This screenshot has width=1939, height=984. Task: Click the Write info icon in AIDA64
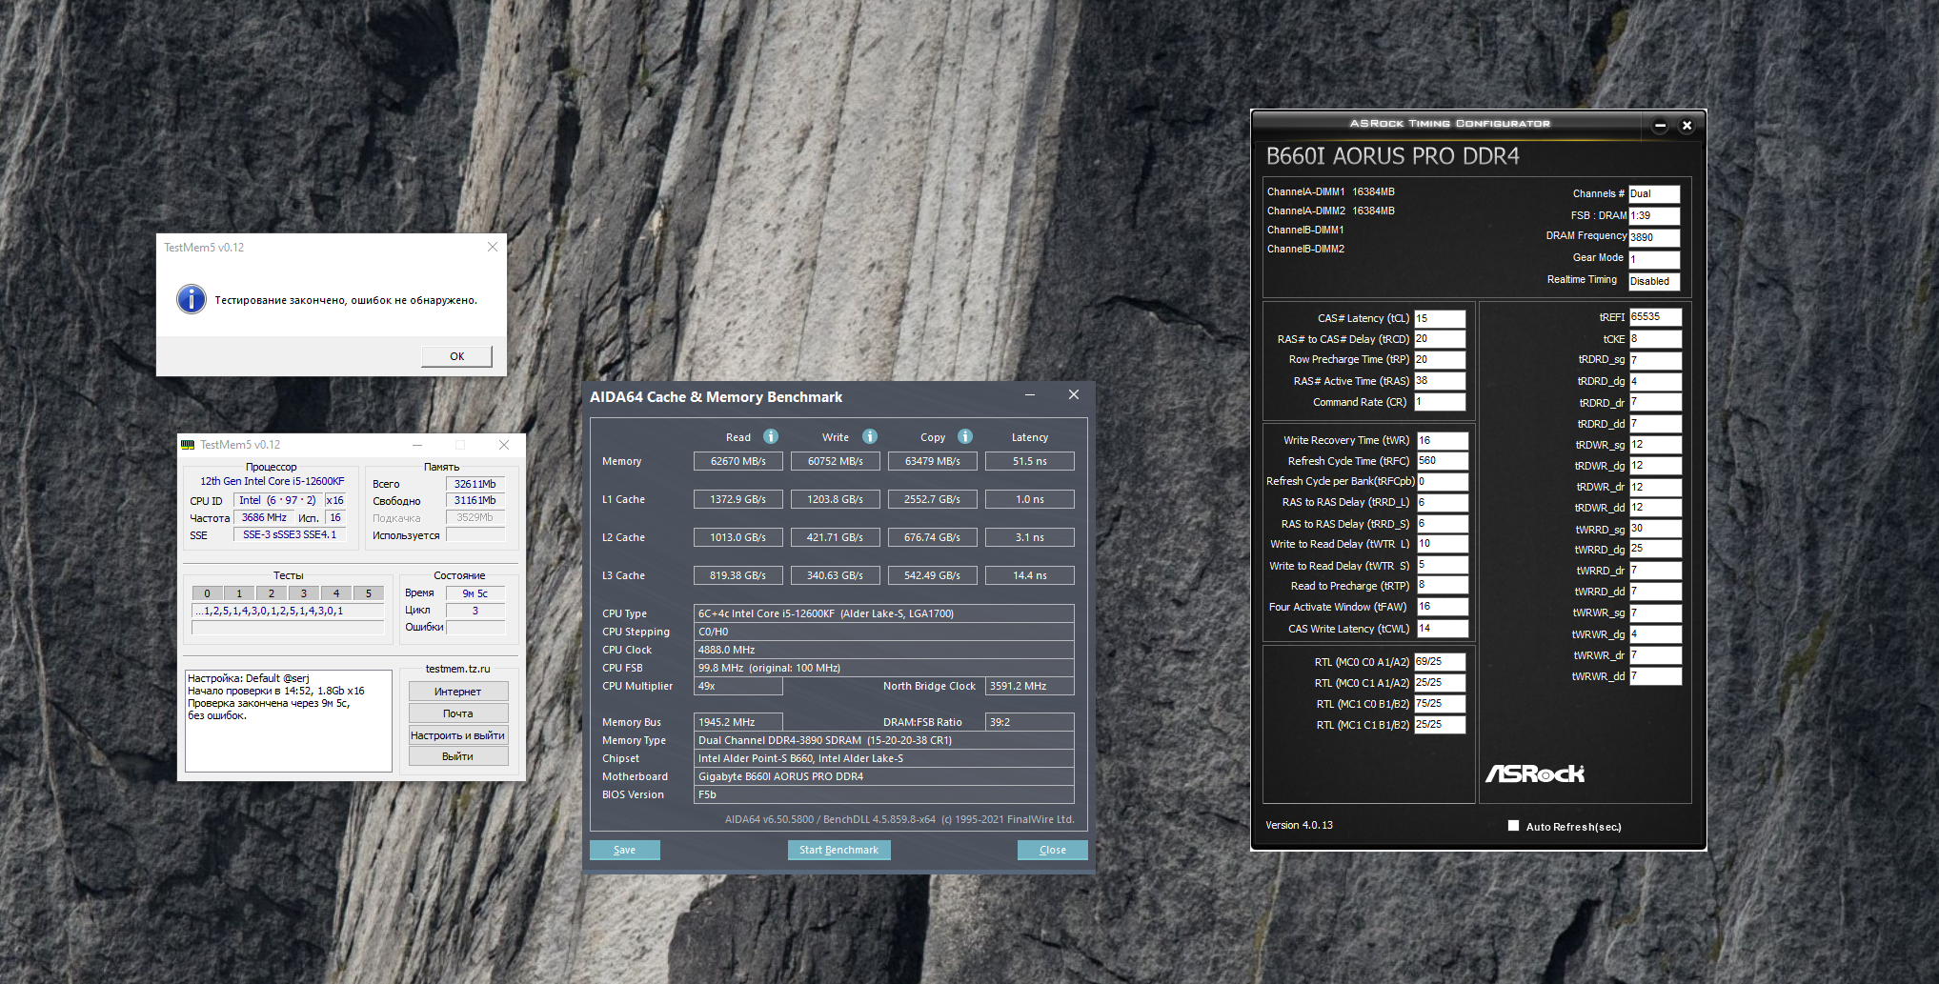pyautogui.click(x=870, y=436)
